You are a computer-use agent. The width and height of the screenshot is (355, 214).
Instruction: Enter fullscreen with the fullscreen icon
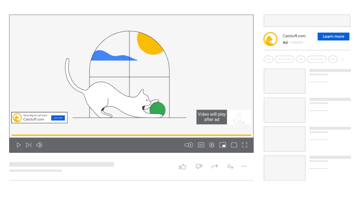coord(244,145)
